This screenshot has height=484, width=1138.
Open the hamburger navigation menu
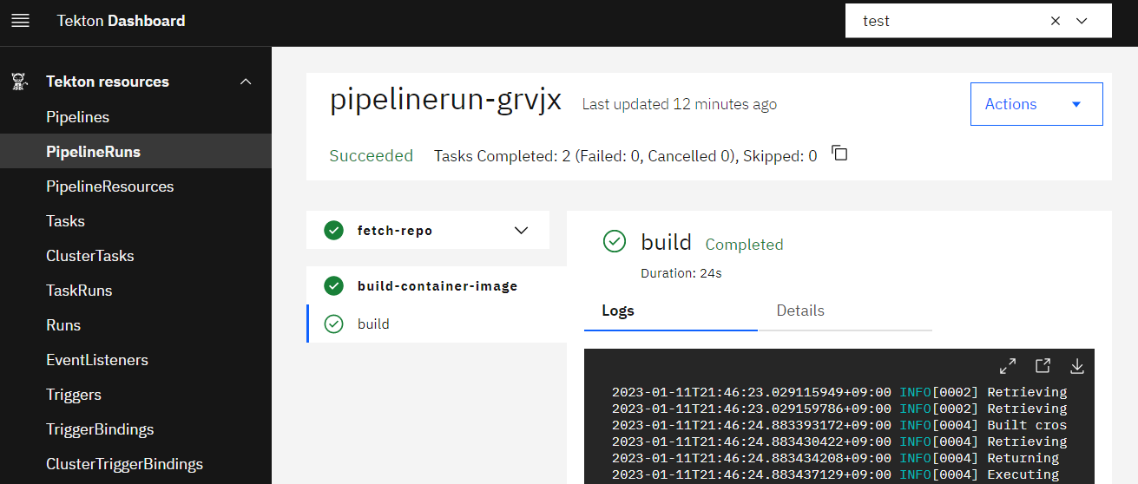20,21
